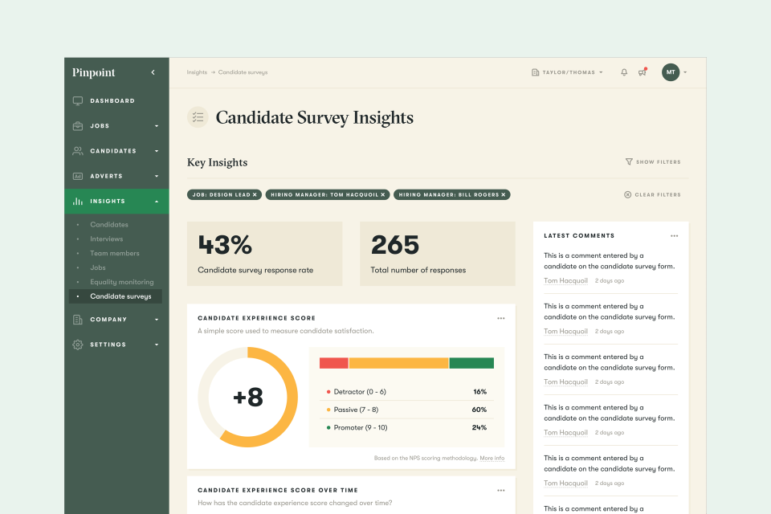
Task: Open the Interviews insights page
Action: [107, 239]
